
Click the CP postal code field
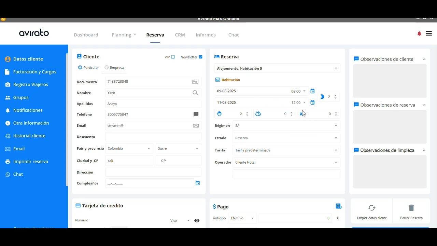point(178,161)
